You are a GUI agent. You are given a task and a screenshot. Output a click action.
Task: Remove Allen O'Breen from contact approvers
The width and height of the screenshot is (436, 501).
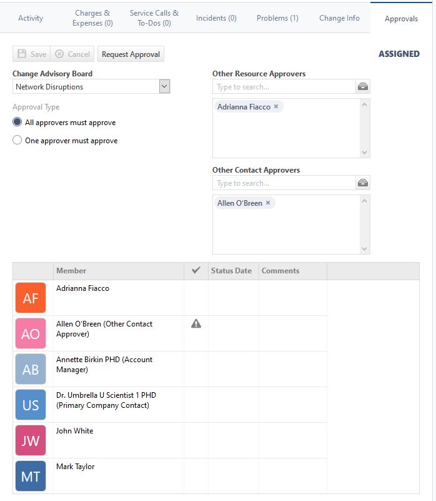[x=268, y=203]
